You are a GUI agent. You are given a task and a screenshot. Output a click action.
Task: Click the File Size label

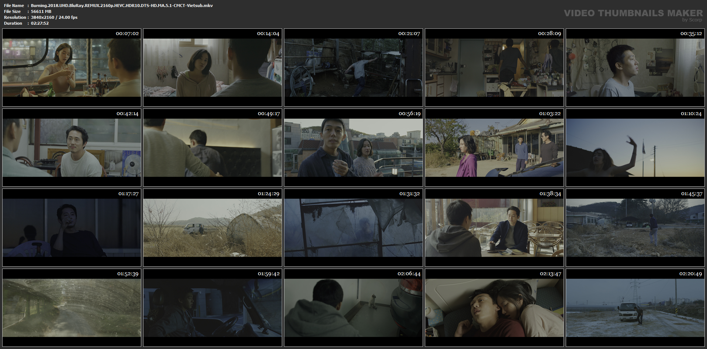pos(13,11)
